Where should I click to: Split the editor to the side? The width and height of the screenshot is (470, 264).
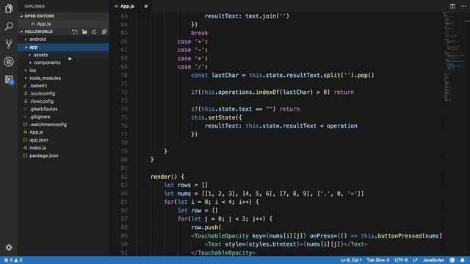(452, 6)
